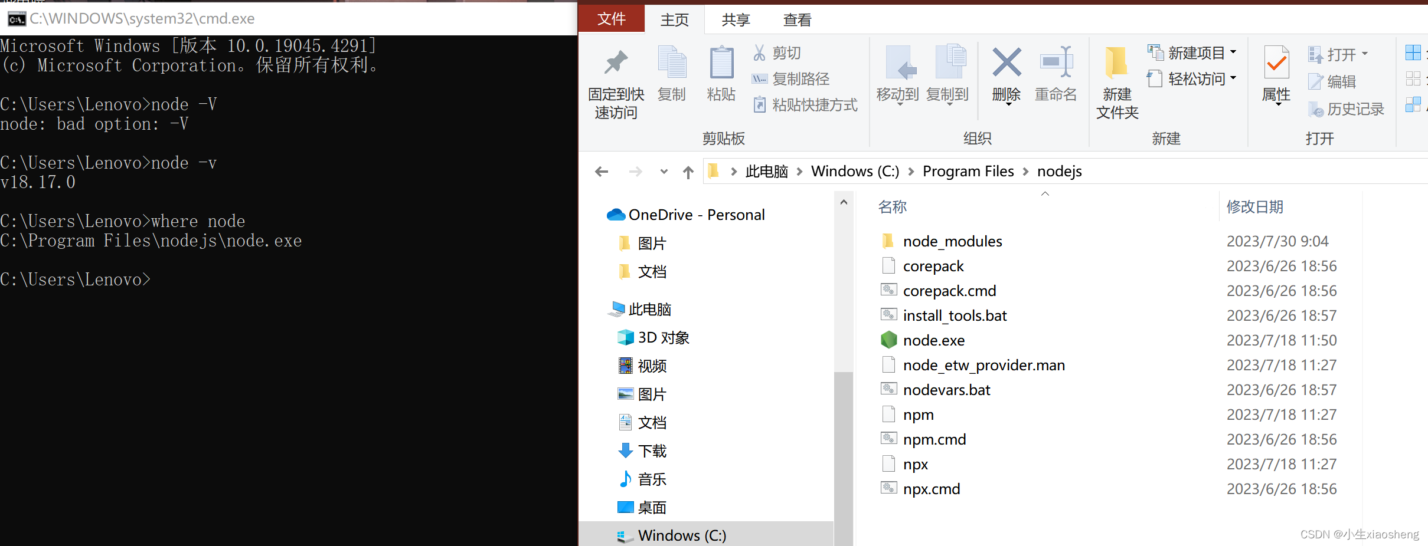The width and height of the screenshot is (1428, 546).
Task: Select the npx file without extension
Action: 916,464
